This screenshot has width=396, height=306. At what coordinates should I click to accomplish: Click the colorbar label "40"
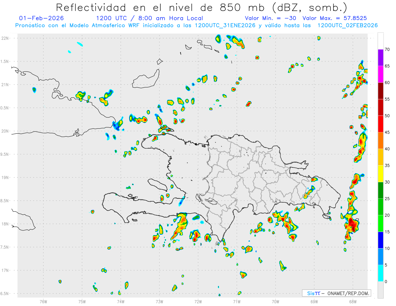387,149
